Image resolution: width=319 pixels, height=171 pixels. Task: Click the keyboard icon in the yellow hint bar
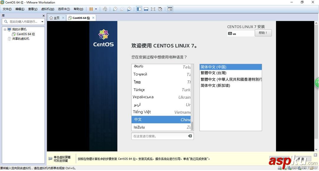click(50, 159)
